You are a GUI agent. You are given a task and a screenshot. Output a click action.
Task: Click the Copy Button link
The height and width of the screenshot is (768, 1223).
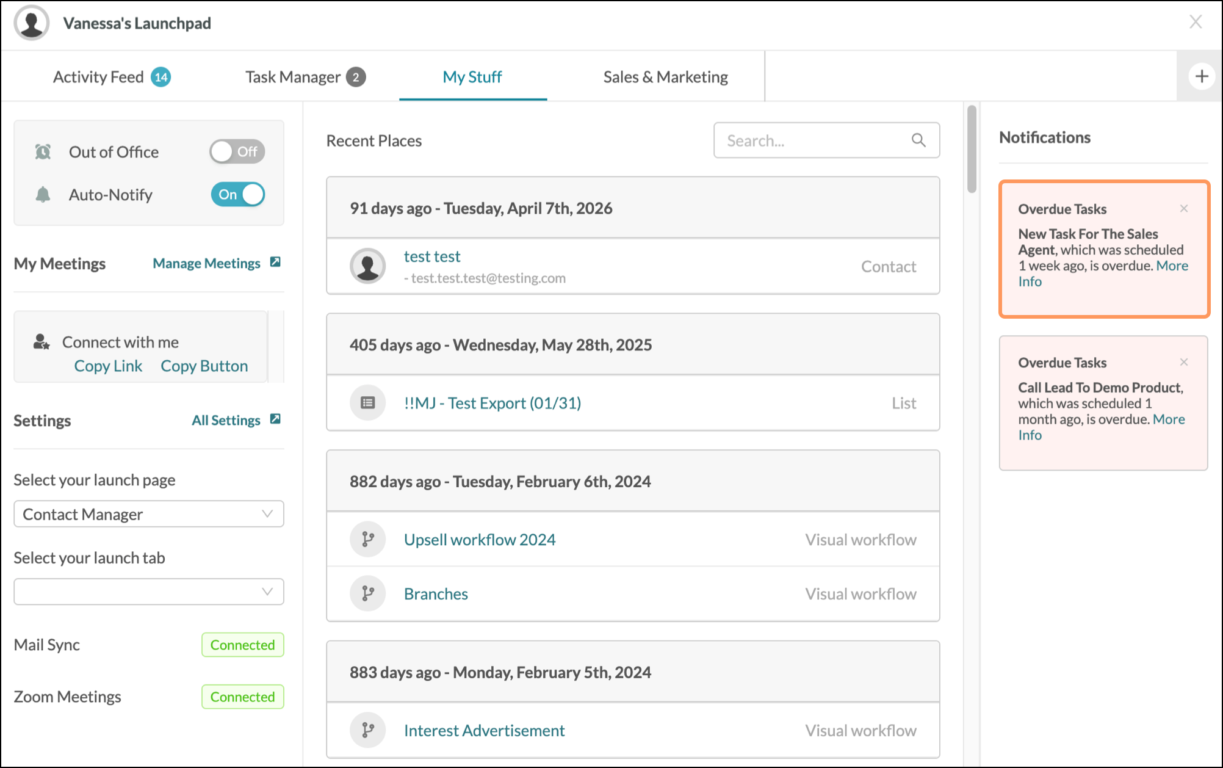pyautogui.click(x=204, y=366)
